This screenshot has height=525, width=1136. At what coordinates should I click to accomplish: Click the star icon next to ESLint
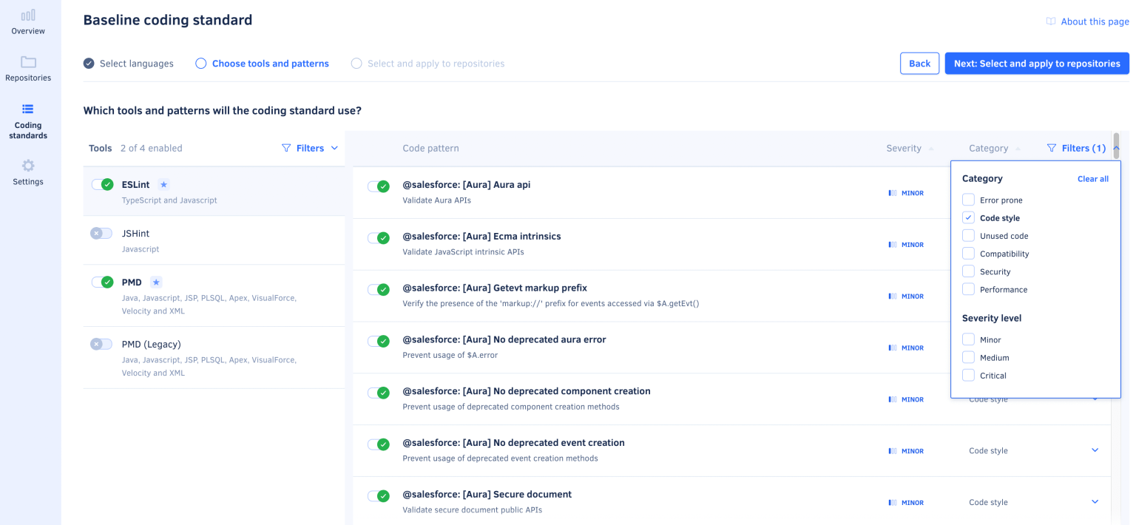click(163, 184)
